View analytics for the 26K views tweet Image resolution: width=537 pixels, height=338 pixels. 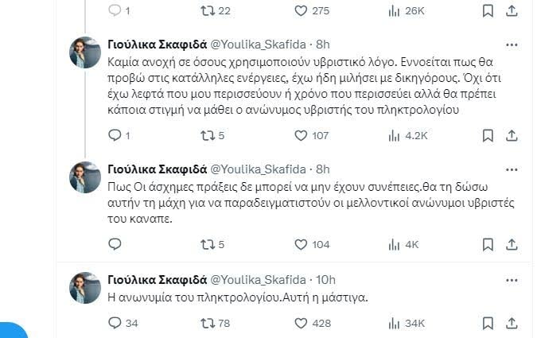[394, 11]
